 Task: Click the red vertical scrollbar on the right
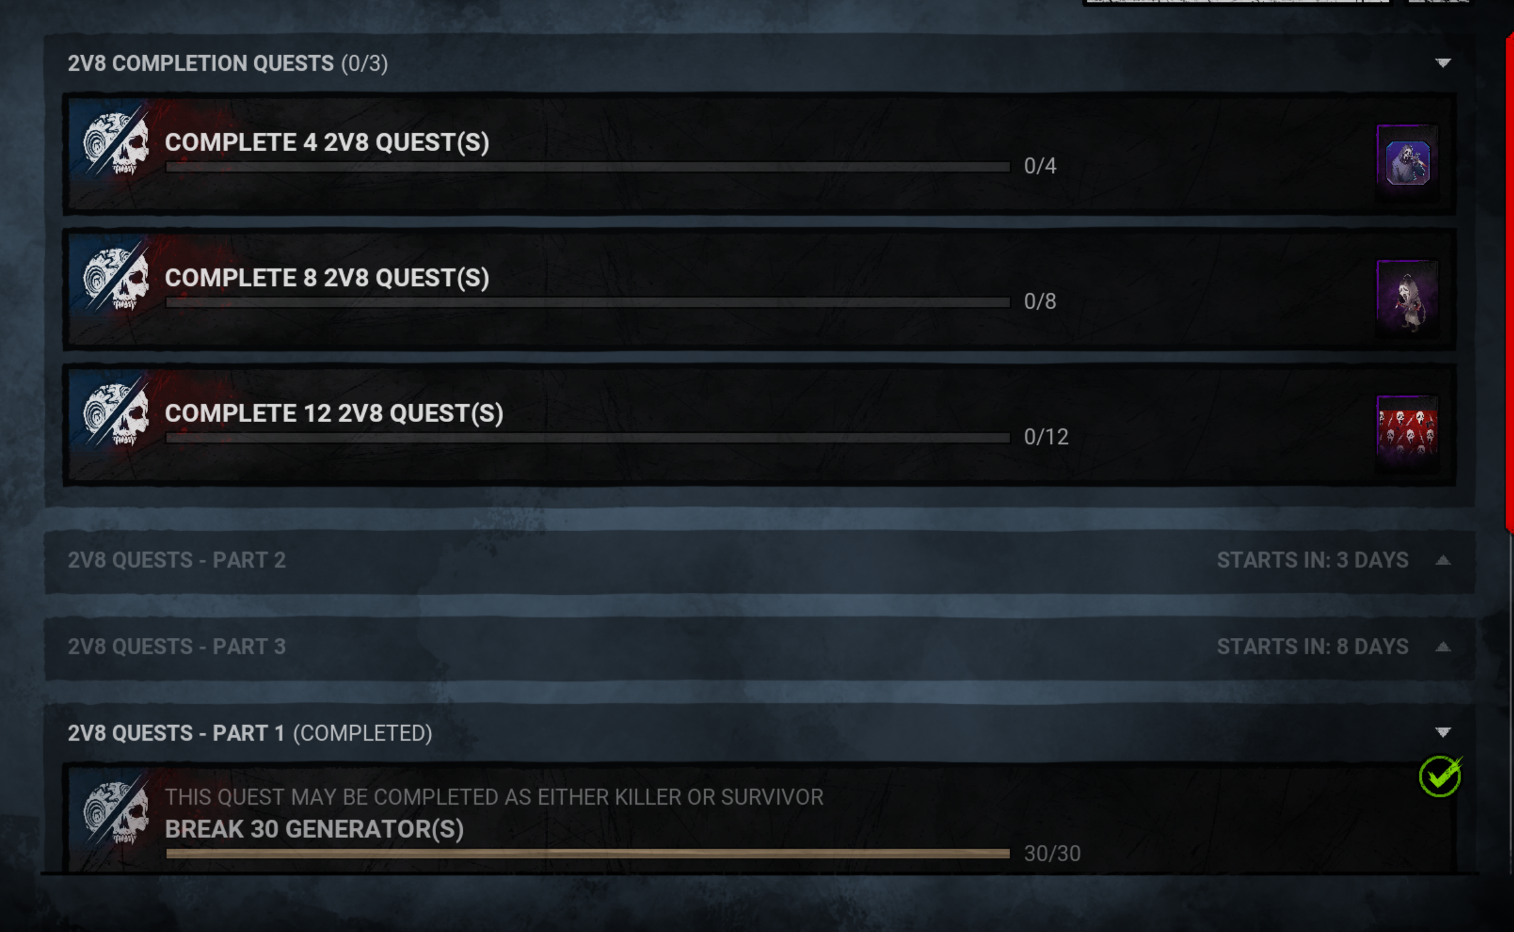[1510, 282]
